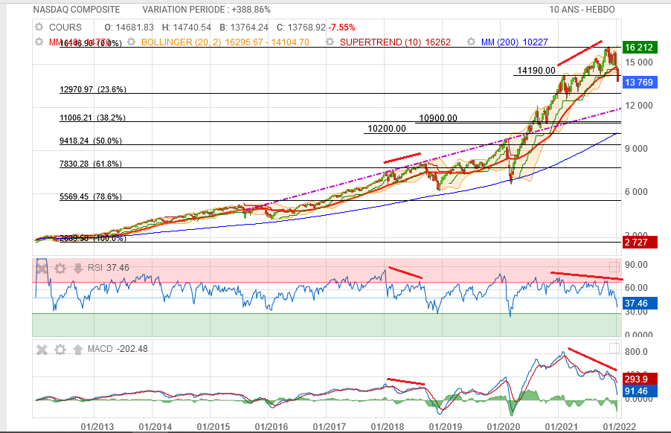This screenshot has height=433, width=671.
Task: Move RSI panel down with arrow
Action: [x=78, y=269]
